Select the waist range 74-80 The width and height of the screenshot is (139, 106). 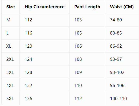(116, 20)
